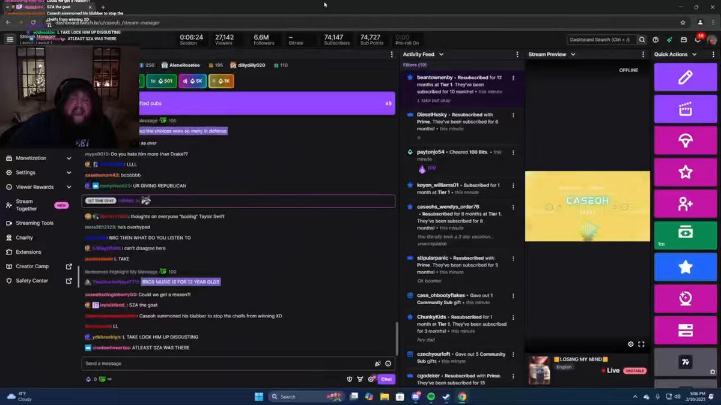
Task: Click the chat panel vertical scrollbar
Action: click(x=397, y=339)
